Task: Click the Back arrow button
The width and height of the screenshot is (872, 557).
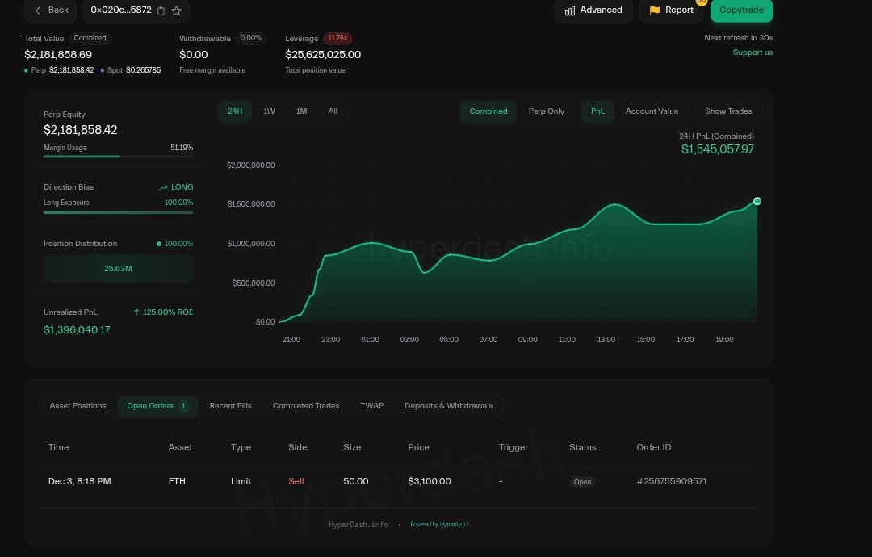Action: [51, 10]
